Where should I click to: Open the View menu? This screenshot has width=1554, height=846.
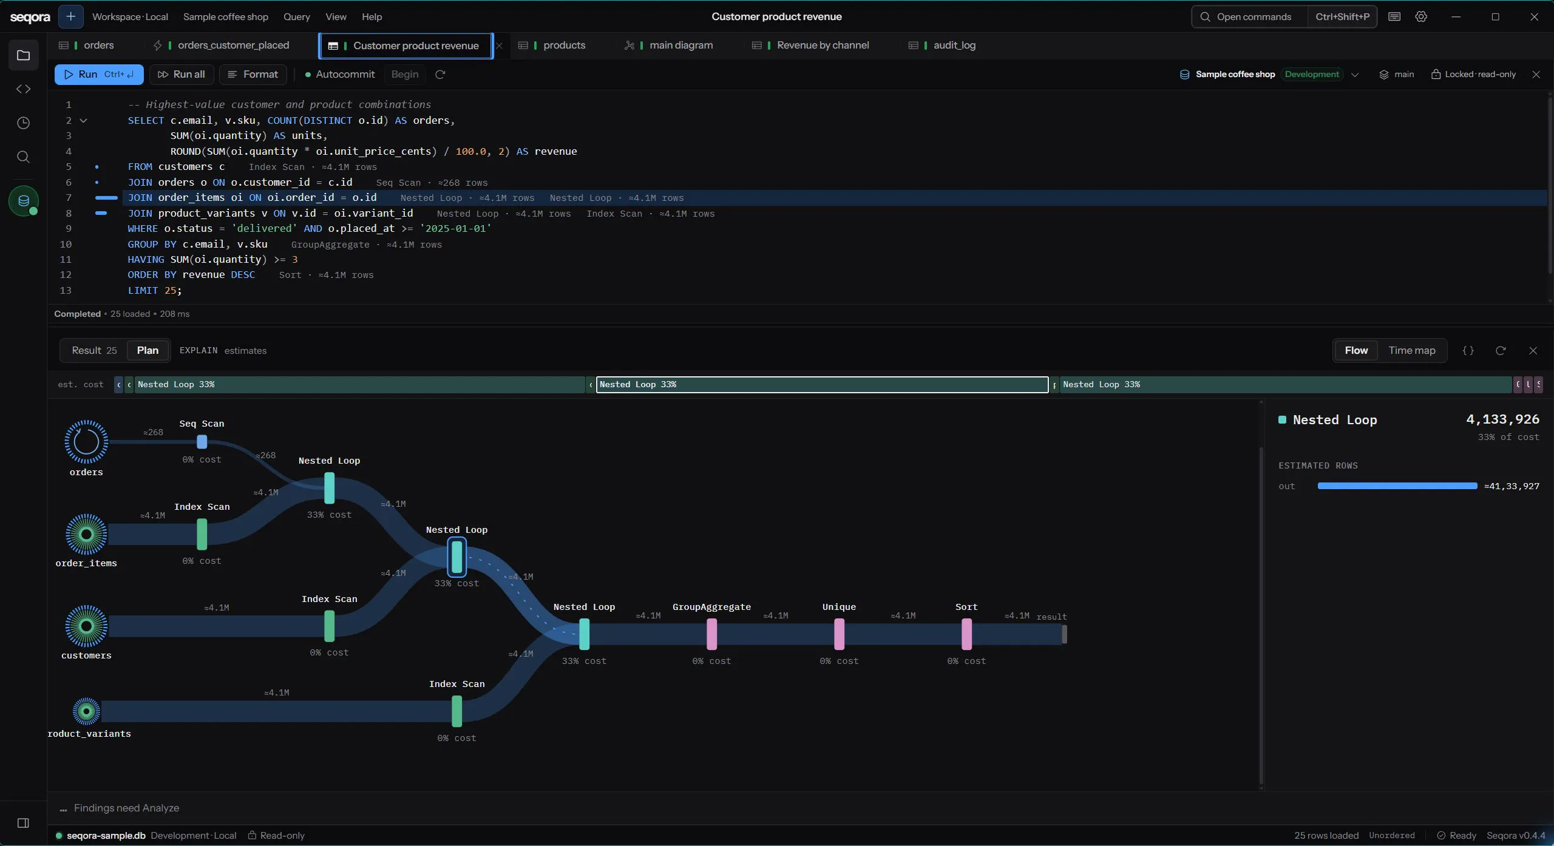(336, 16)
